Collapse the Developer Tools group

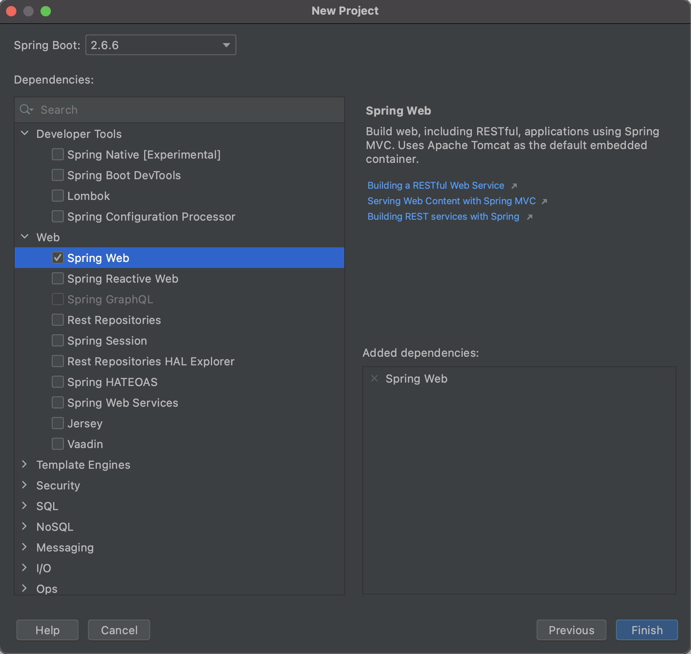tap(25, 134)
